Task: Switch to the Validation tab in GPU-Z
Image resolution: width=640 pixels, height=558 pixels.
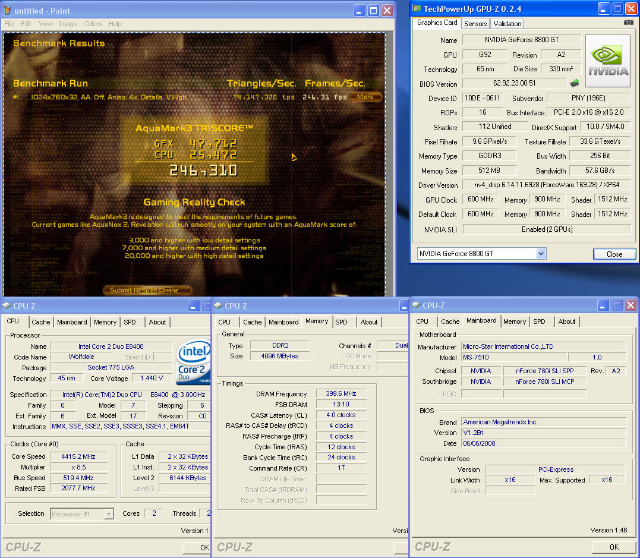Action: tap(507, 24)
